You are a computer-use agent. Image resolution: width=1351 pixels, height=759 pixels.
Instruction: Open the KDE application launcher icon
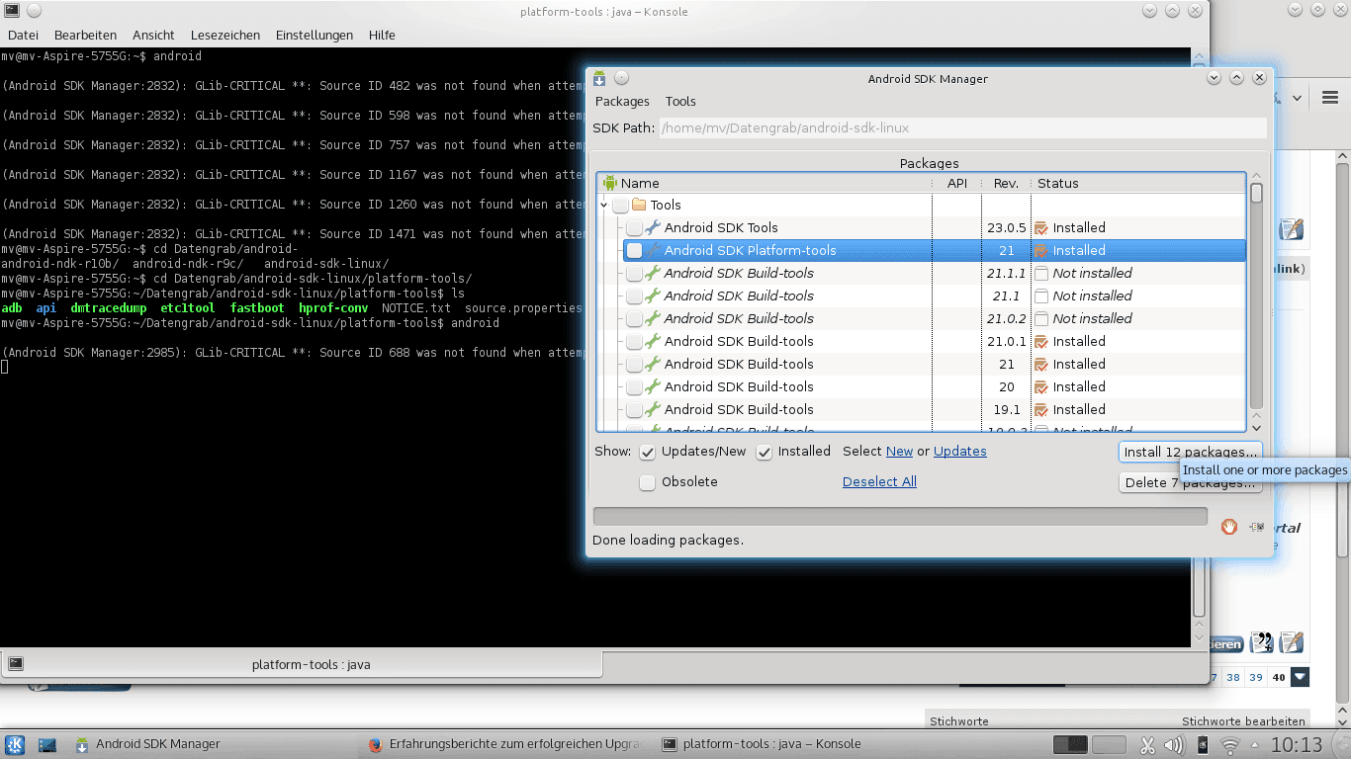pyautogui.click(x=16, y=744)
